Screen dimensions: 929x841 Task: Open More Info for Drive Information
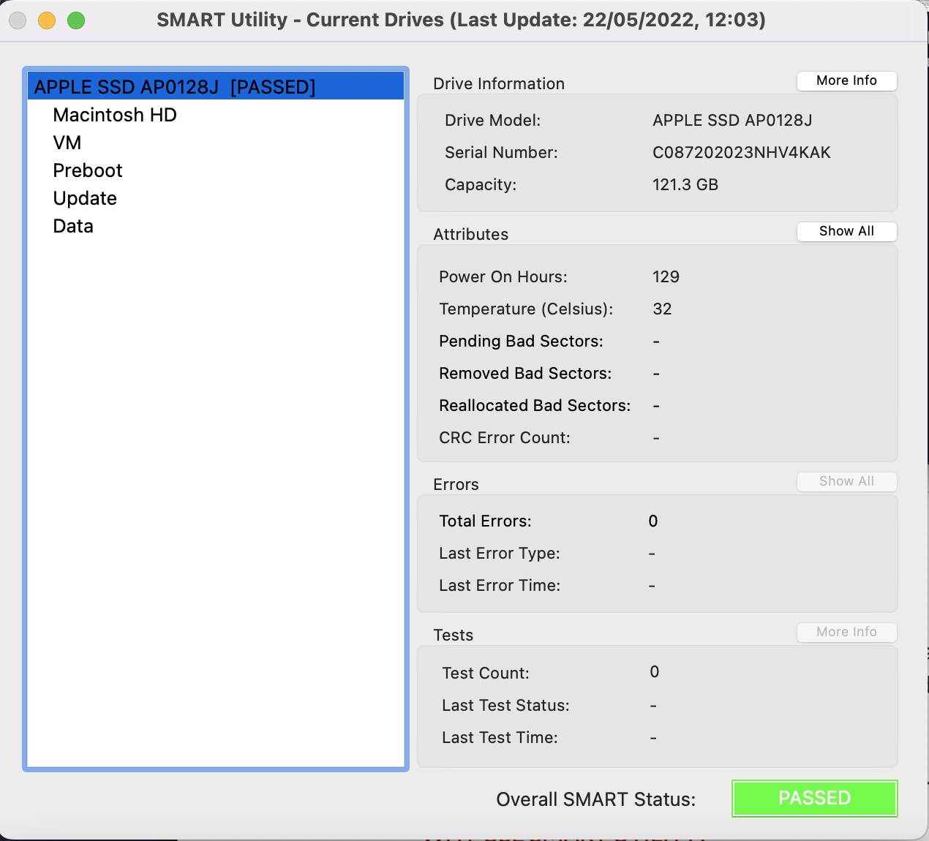(x=847, y=80)
